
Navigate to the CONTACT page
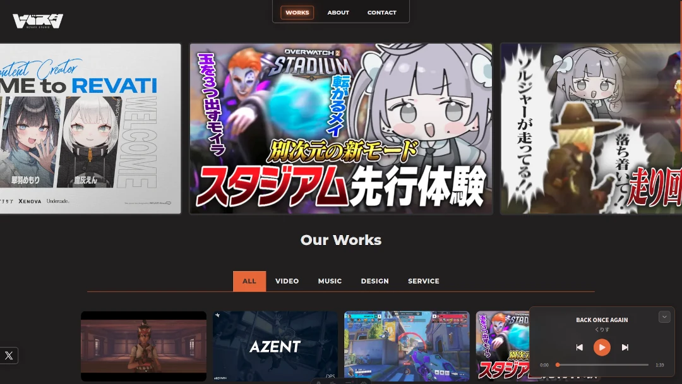point(381,13)
